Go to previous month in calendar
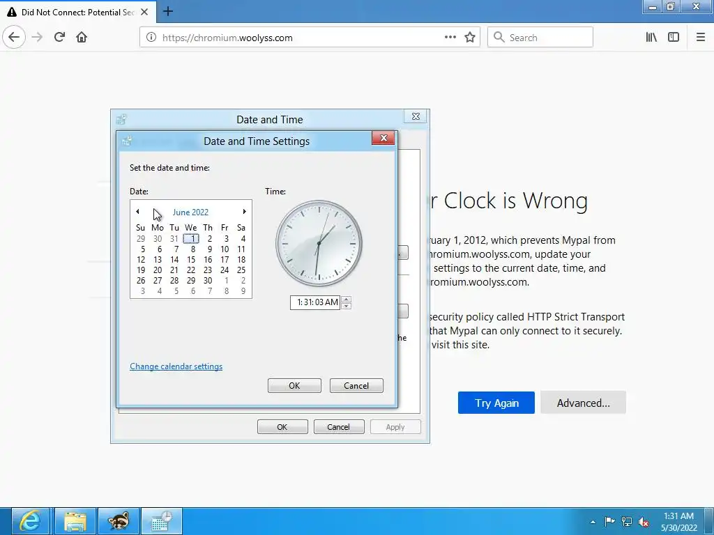 (x=137, y=212)
